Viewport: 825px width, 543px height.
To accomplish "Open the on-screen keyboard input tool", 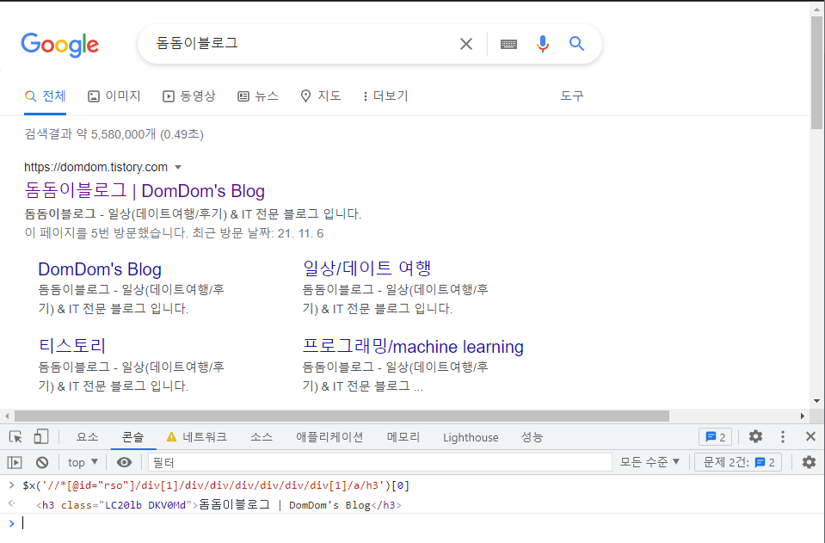I will pyautogui.click(x=508, y=44).
